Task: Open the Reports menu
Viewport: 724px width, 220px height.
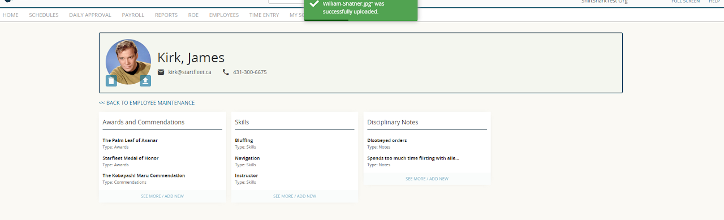Action: pyautogui.click(x=166, y=15)
